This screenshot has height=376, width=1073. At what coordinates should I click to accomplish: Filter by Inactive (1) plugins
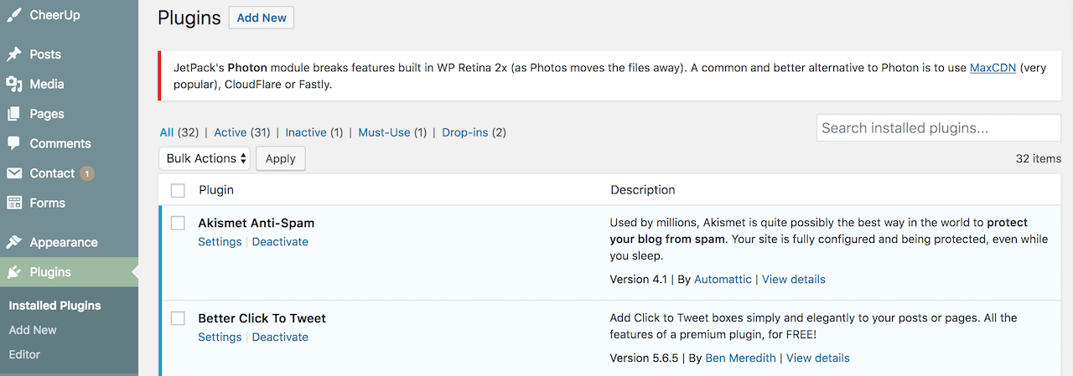pos(314,132)
